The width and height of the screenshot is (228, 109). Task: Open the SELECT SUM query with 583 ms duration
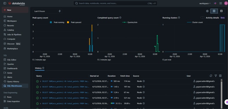click(66, 81)
